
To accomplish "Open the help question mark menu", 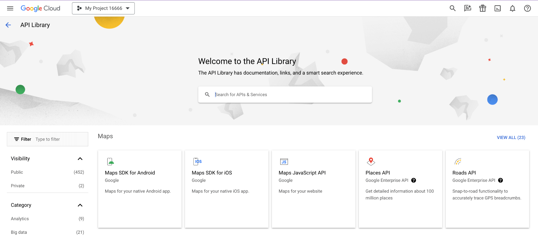I will pos(527,8).
